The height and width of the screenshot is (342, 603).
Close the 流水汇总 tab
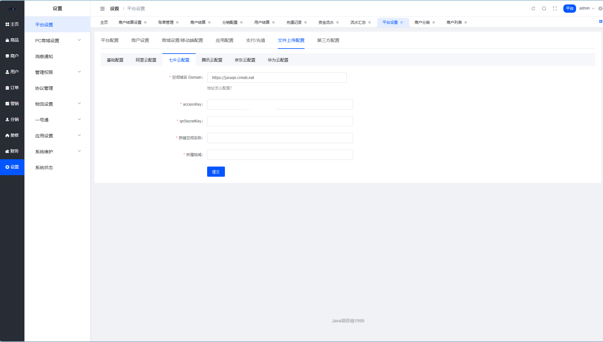pos(370,23)
